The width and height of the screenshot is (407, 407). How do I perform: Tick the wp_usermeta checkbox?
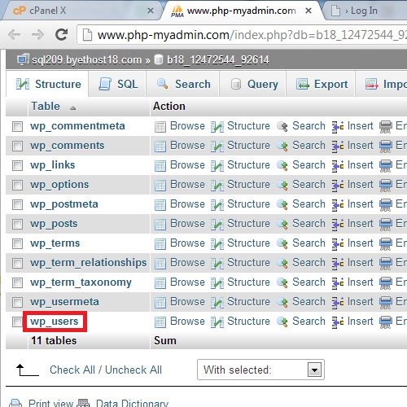tap(17, 302)
